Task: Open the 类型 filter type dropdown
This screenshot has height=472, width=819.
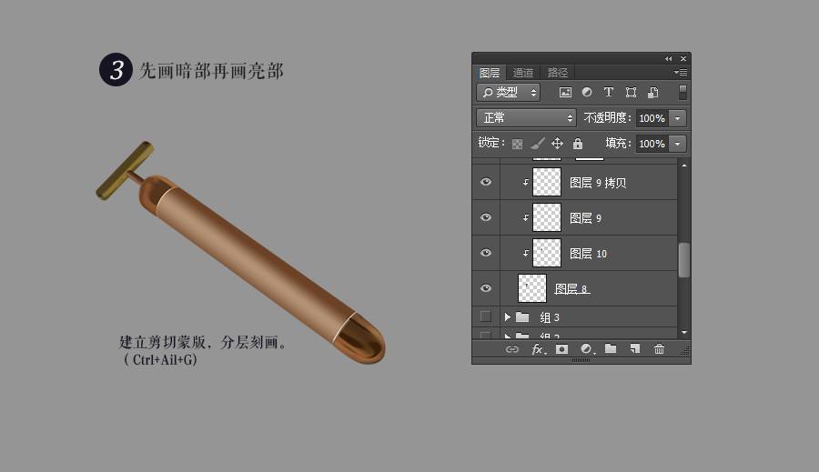Action: [x=508, y=93]
